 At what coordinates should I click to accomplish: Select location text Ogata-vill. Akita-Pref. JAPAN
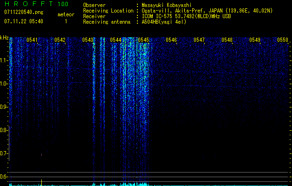182,11
